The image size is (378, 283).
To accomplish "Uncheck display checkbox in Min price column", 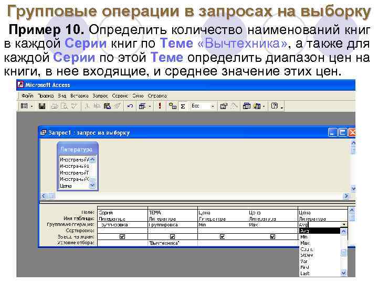I will (222, 237).
